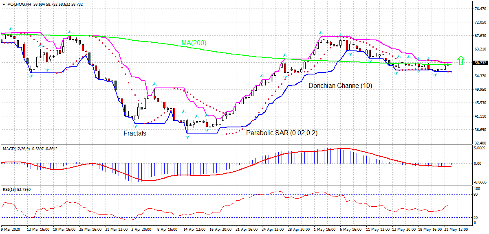Click the RSI 20 level marker
The image size is (489, 234).
tap(476, 217)
